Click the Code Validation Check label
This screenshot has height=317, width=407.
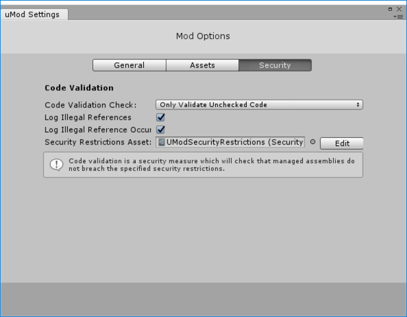tap(90, 105)
